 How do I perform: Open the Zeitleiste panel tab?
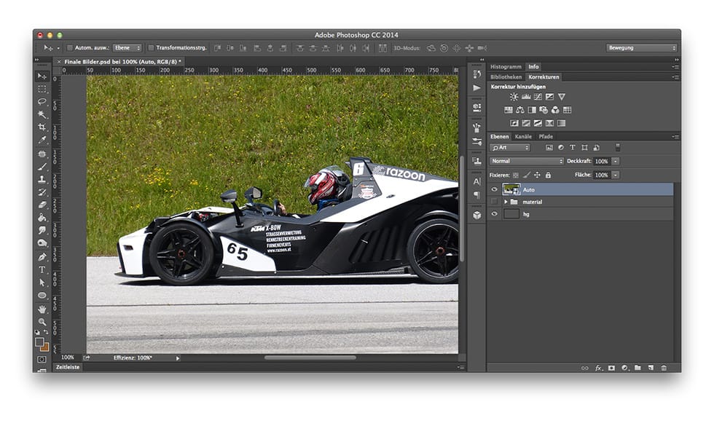pyautogui.click(x=68, y=367)
